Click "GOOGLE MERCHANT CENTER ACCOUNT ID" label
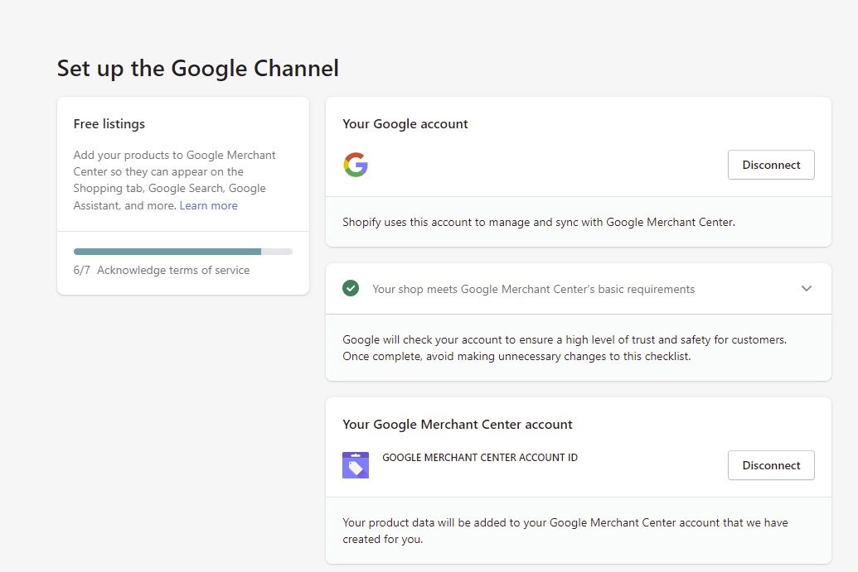Image resolution: width=858 pixels, height=572 pixels. click(x=480, y=457)
